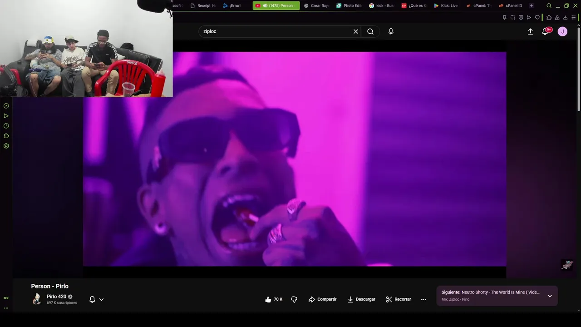Select the (1475) Person YouTube tab

[276, 5]
